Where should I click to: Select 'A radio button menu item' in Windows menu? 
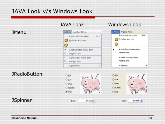point(130,49)
